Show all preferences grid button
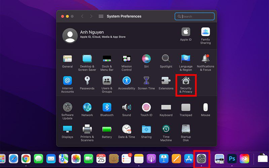This screenshot has width=269, height=168. coord(101,16)
